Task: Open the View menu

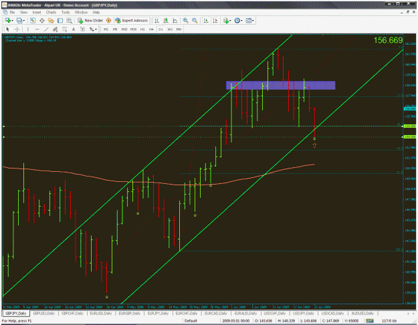Action: [23, 12]
